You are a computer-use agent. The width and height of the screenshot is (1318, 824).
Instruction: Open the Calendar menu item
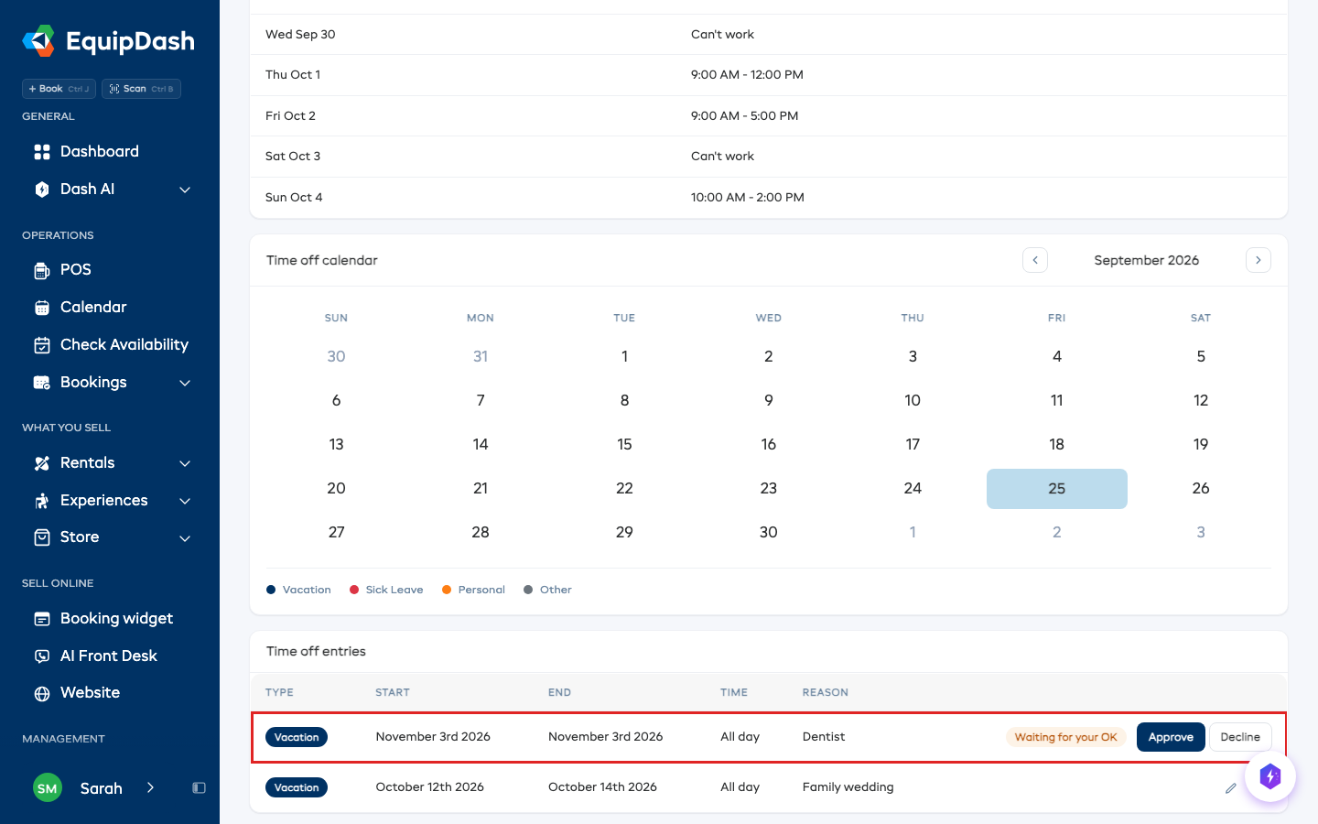click(x=93, y=308)
